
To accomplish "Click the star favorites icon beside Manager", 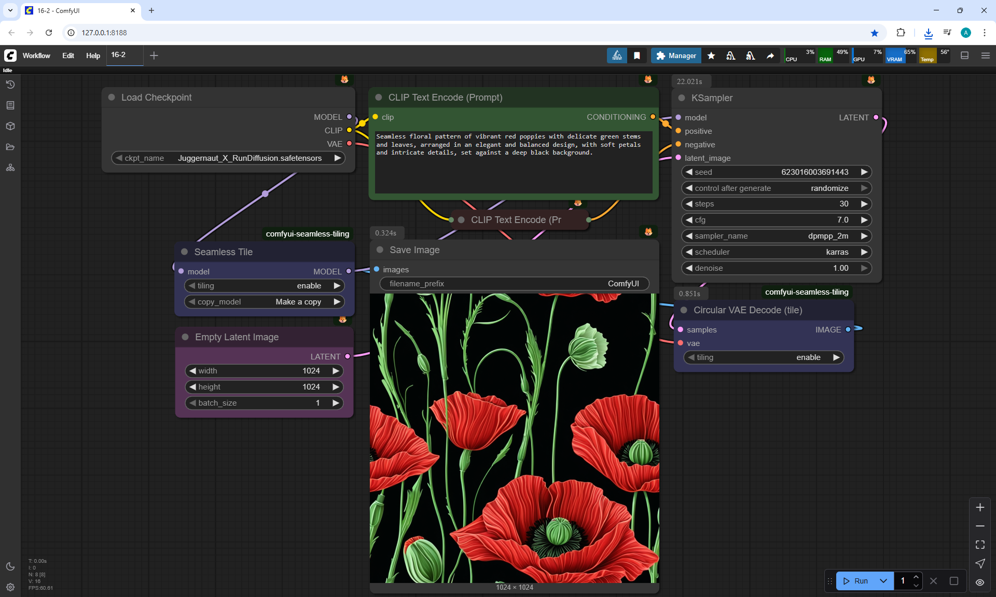I will (x=711, y=55).
